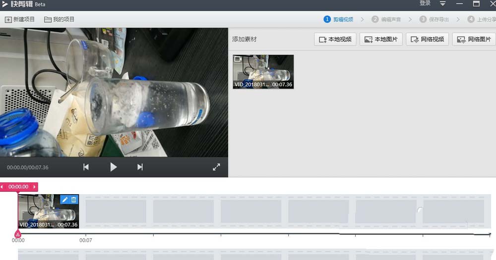Viewport: 496px width, 260px height.
Task: Select VID_2018031 thumbnail in material panel
Action: [263, 72]
